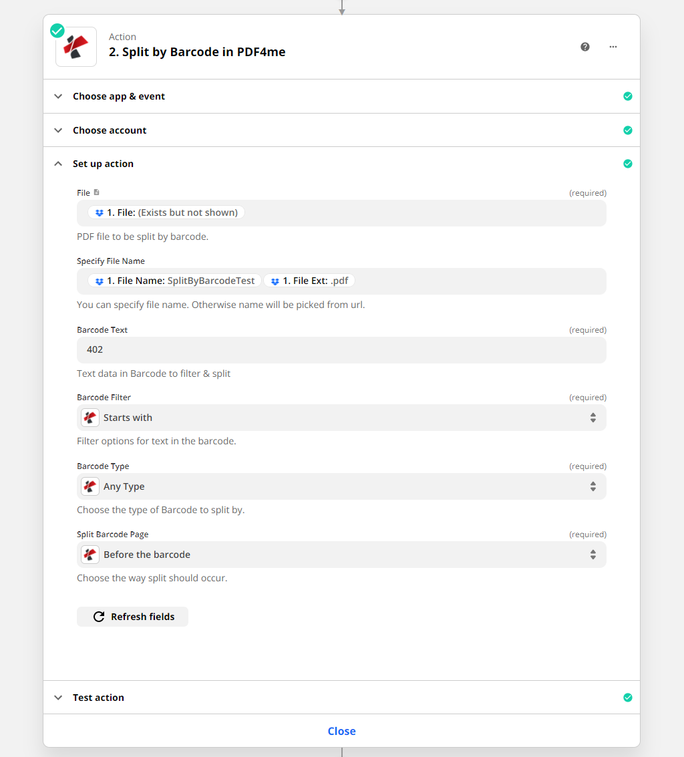Click the green check next to Choose app & event
The width and height of the screenshot is (684, 757).
(627, 96)
